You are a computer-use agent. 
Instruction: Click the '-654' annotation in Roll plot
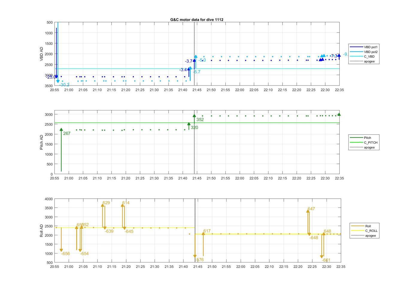click(x=84, y=254)
